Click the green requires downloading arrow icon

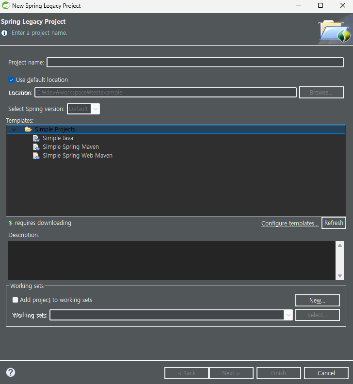[10, 223]
